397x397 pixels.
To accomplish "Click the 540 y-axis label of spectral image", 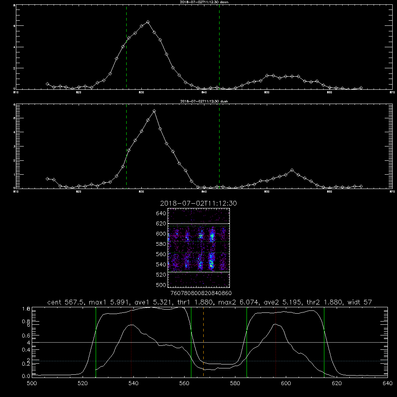I will tap(161, 264).
